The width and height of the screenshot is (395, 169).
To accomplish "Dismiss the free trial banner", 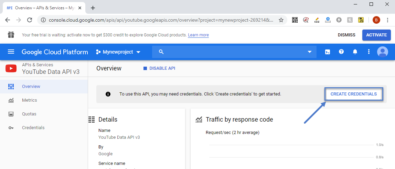I will (x=346, y=35).
